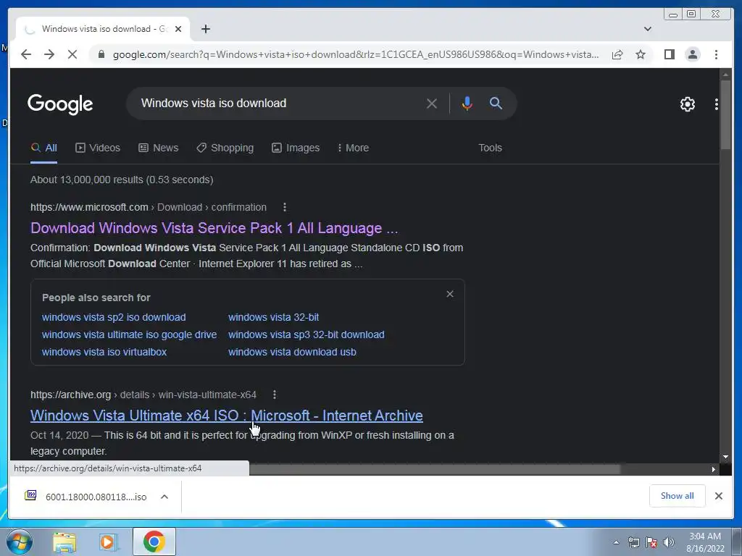Search windows vista 32-bit

[273, 317]
